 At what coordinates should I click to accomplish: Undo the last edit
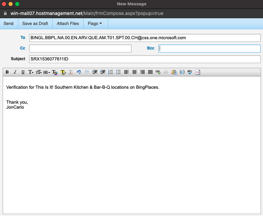[x=79, y=72]
